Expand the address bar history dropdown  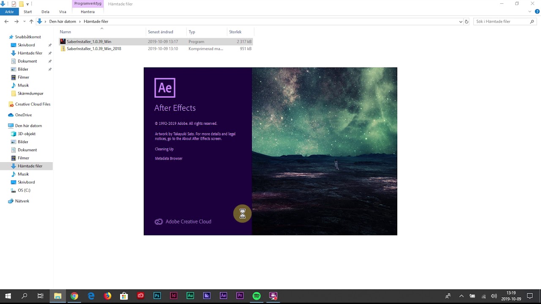(461, 22)
